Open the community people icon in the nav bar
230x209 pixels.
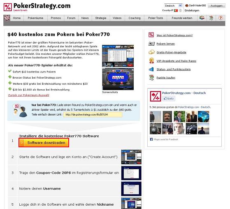tap(202, 18)
